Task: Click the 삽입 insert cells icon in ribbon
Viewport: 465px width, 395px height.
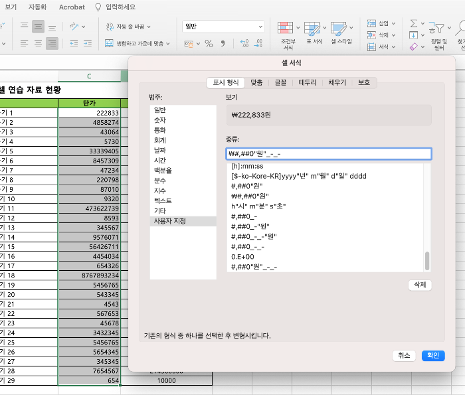Action: point(371,23)
